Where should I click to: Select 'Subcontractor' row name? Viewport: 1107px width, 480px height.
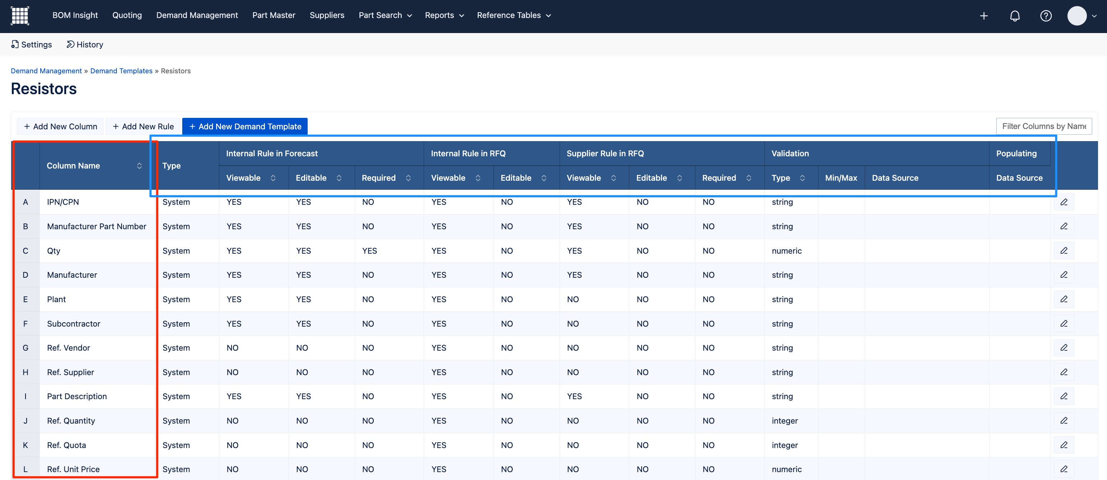pyautogui.click(x=73, y=324)
